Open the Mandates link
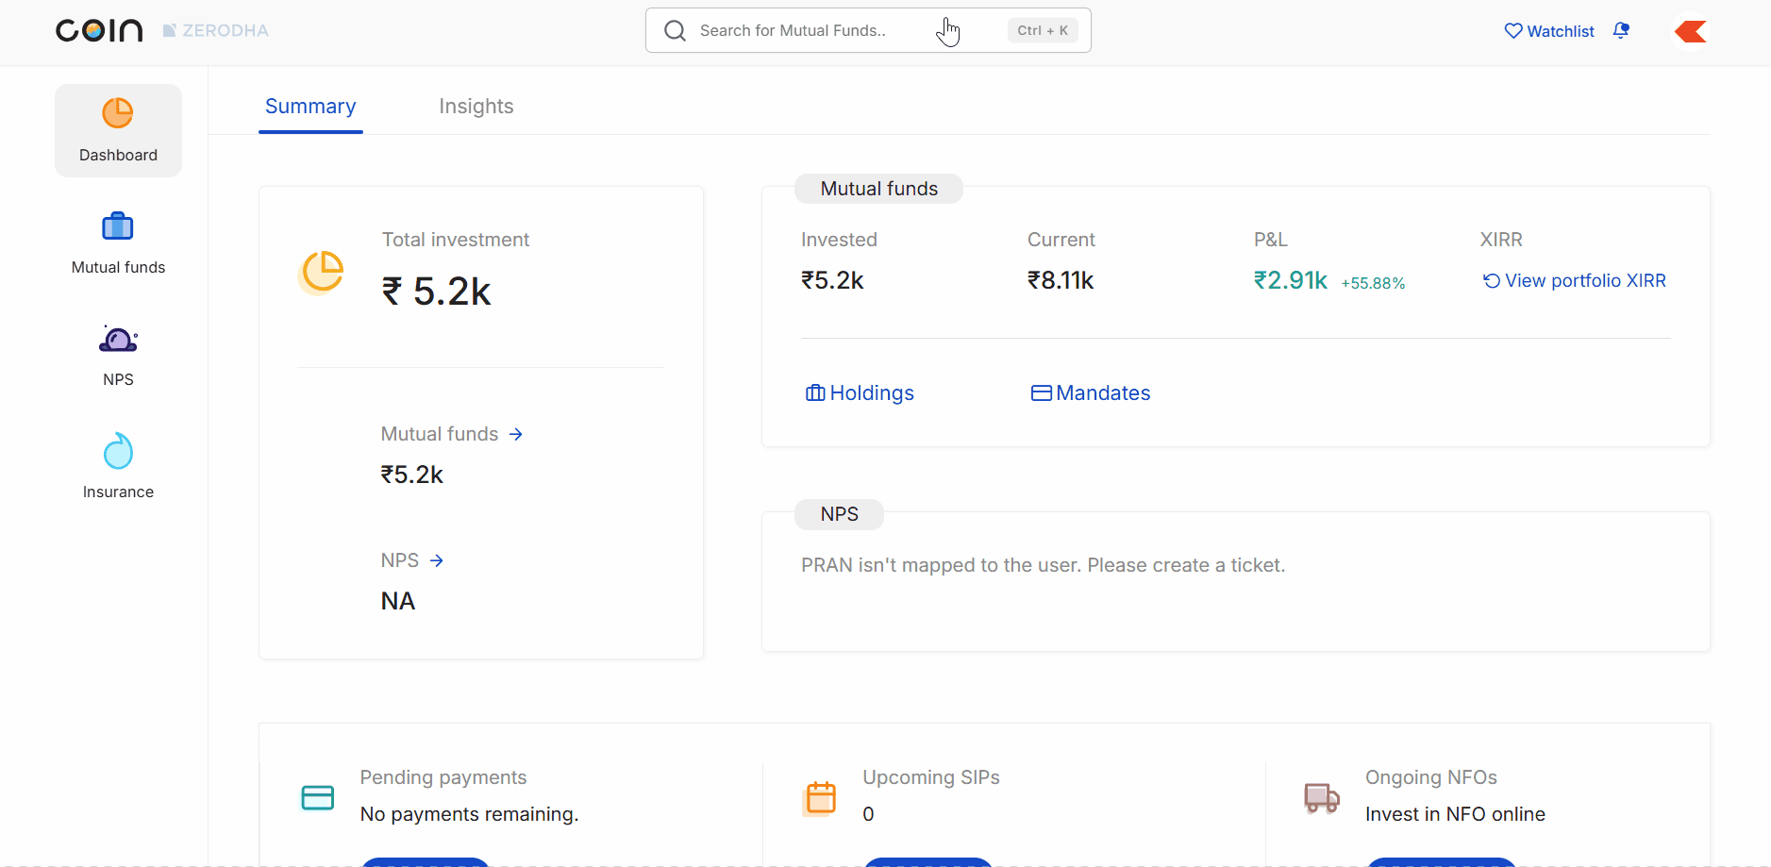The height and width of the screenshot is (867, 1771). coord(1091,393)
